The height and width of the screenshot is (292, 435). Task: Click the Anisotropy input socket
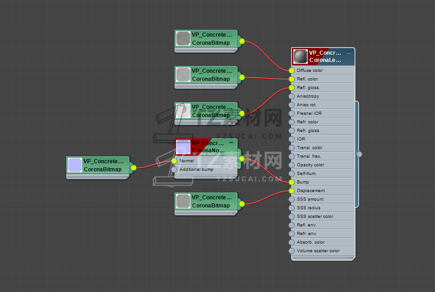click(292, 96)
